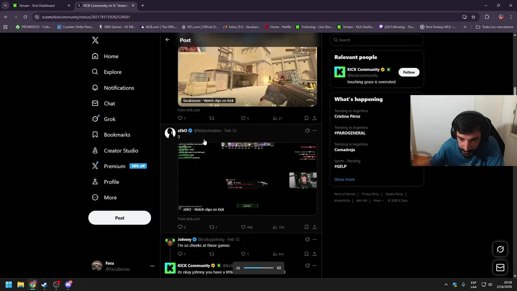Share zEkO's post

pos(315,227)
